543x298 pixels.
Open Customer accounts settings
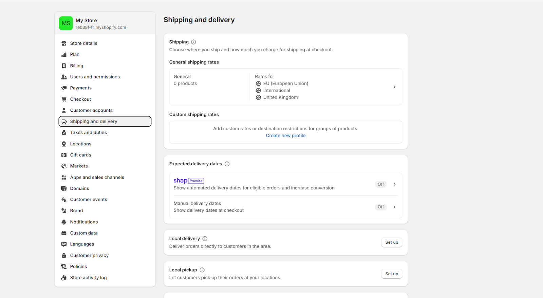[105, 110]
